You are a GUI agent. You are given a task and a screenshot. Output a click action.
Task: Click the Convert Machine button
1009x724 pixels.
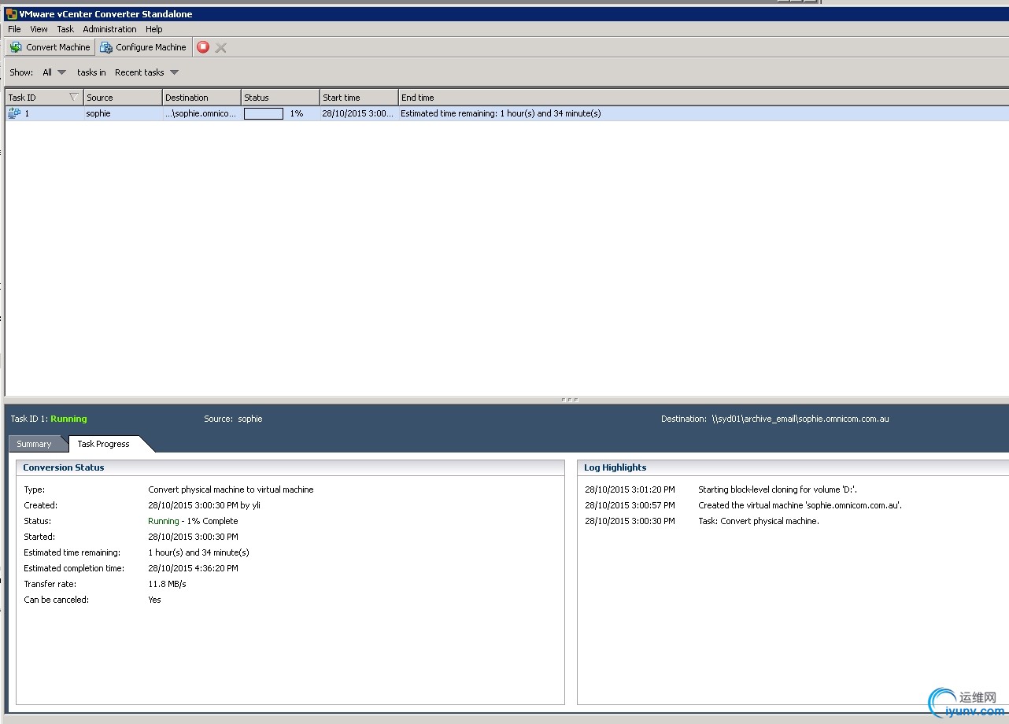tap(50, 47)
